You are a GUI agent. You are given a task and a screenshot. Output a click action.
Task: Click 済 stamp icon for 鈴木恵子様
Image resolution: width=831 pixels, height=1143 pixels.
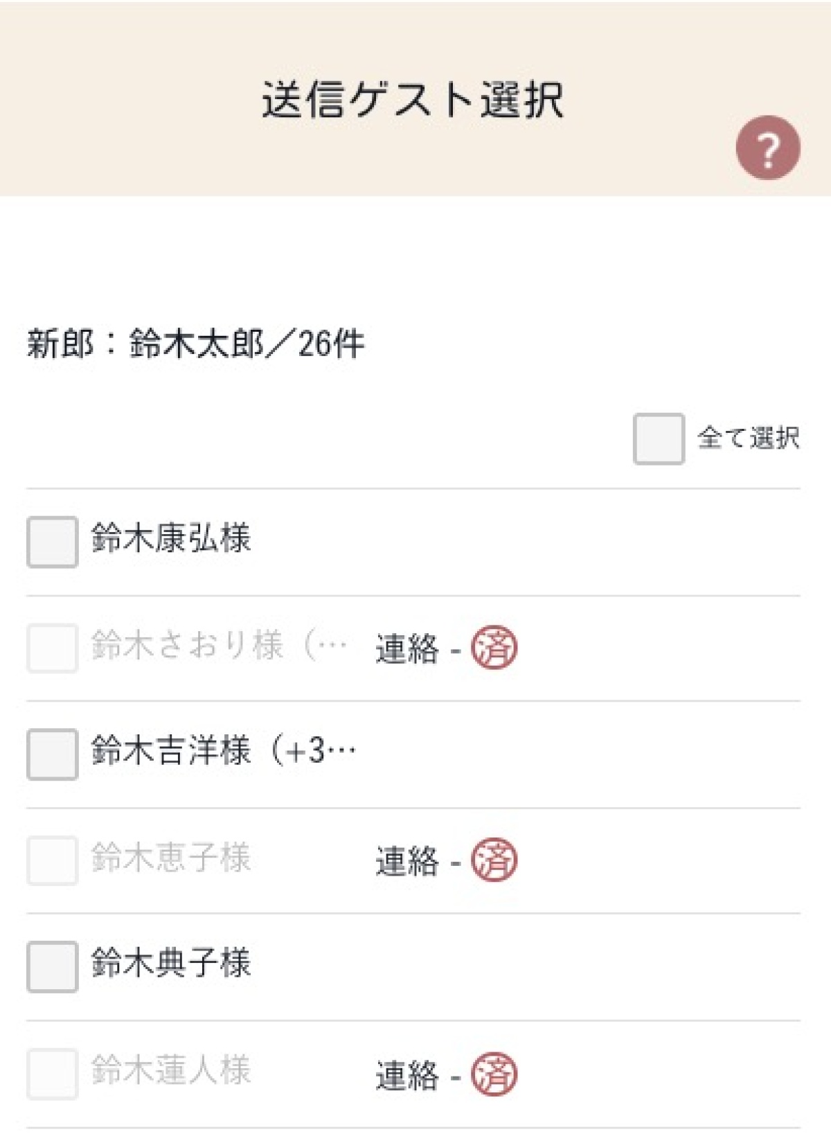(x=494, y=860)
